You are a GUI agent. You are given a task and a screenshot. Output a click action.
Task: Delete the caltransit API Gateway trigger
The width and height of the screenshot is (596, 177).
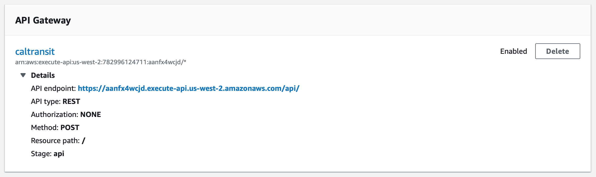click(x=557, y=51)
